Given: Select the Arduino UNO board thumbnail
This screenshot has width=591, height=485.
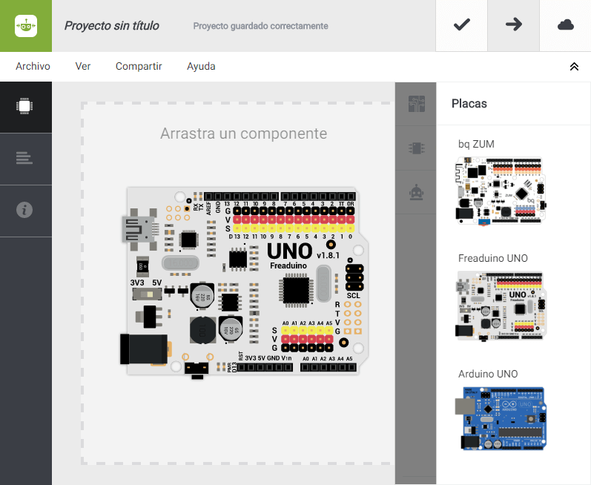Looking at the screenshot, I should [x=501, y=418].
